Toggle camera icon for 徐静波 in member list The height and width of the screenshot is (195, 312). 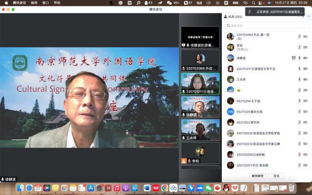[x=305, y=58]
